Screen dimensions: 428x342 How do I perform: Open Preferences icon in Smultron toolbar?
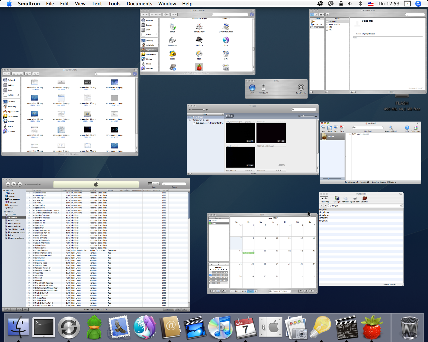point(415,128)
